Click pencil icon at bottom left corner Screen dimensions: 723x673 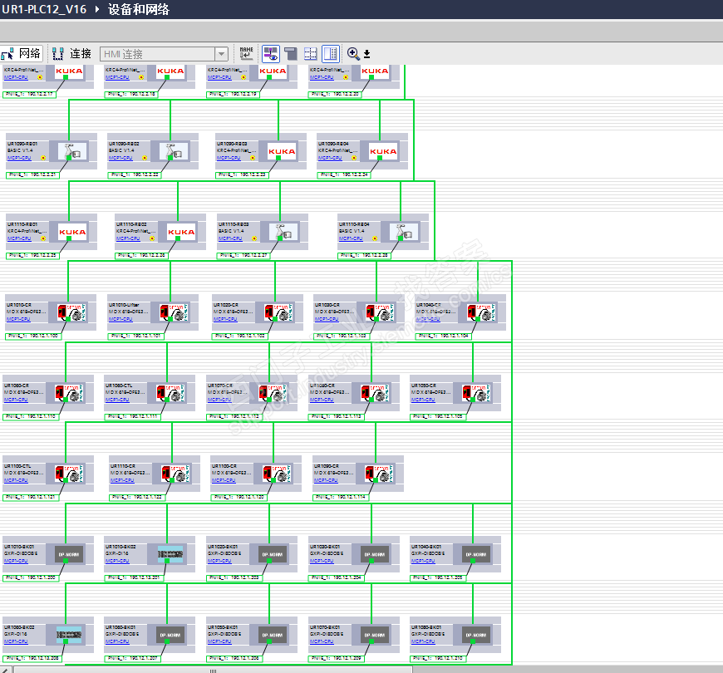[5, 670]
